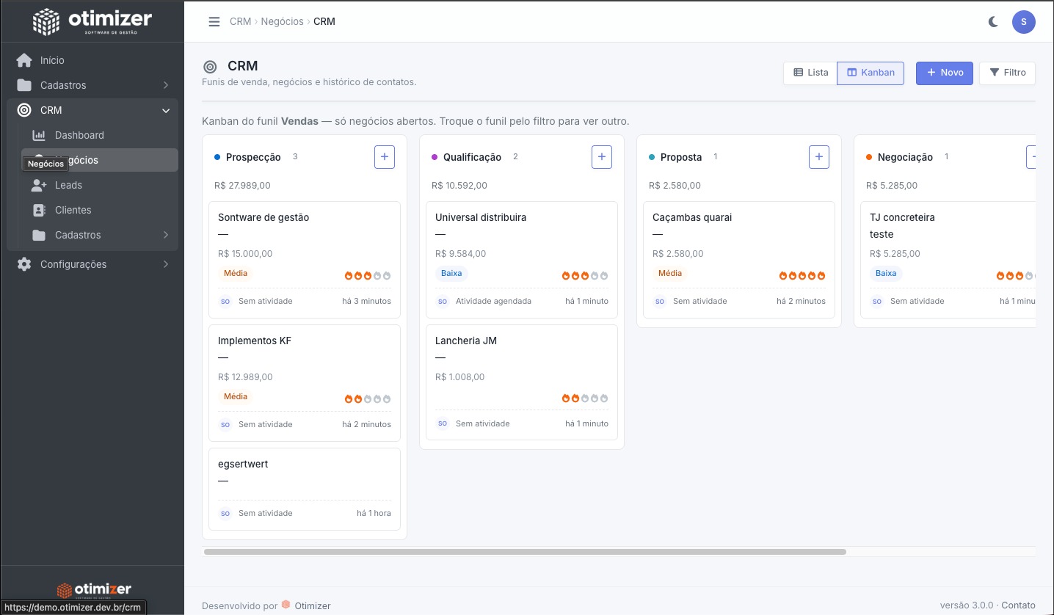Image resolution: width=1054 pixels, height=615 pixels.
Task: Open the Implementos KF deal card
Action: [x=305, y=383]
